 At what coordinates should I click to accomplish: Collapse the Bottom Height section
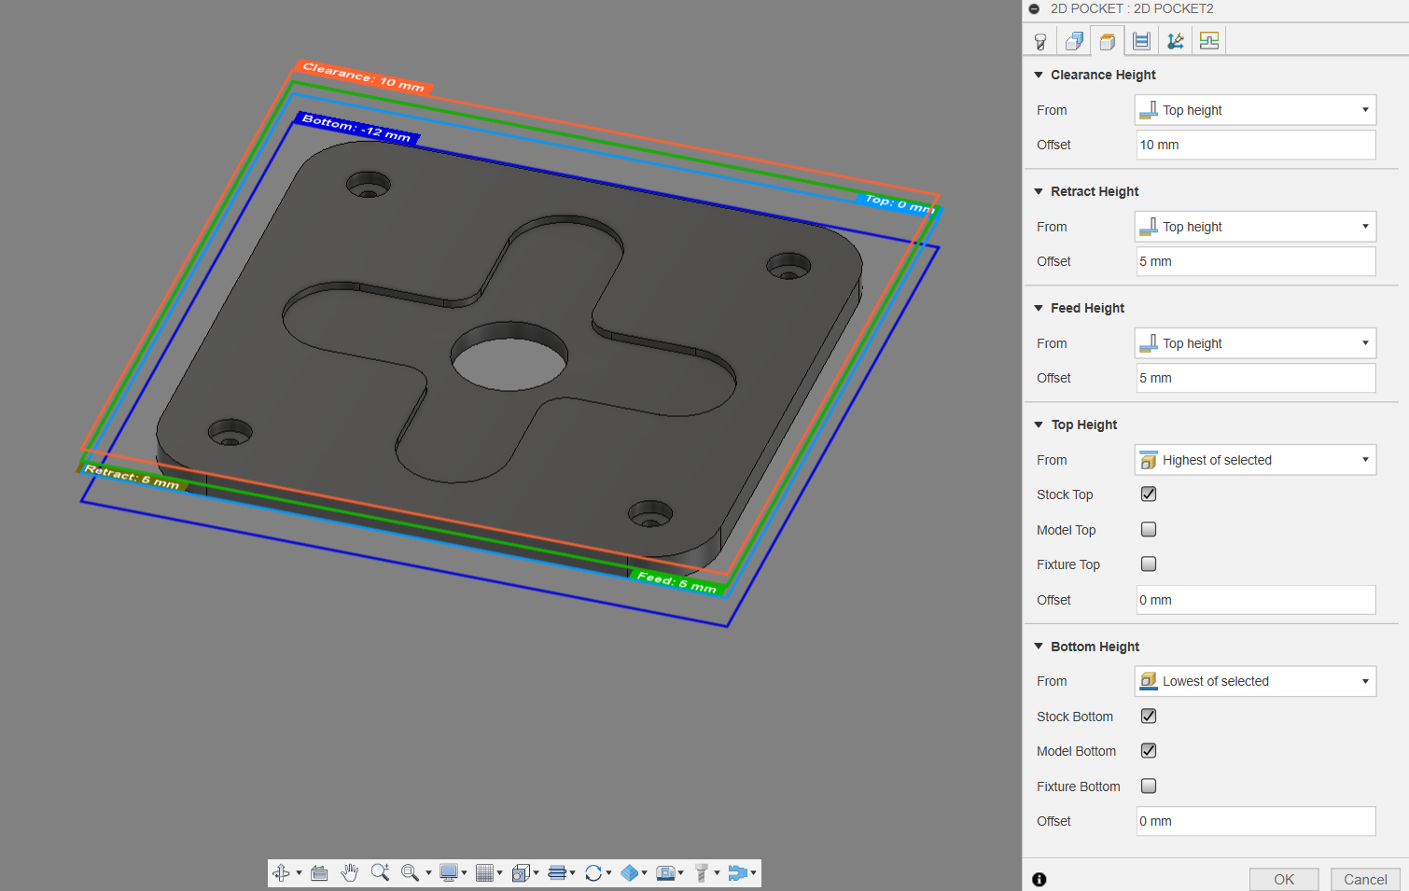click(x=1039, y=647)
